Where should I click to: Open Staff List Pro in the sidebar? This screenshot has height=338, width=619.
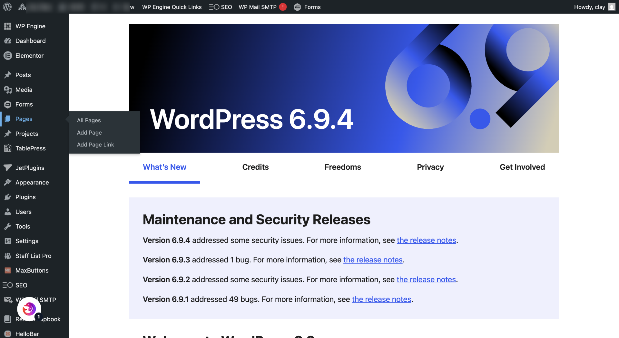click(x=34, y=256)
